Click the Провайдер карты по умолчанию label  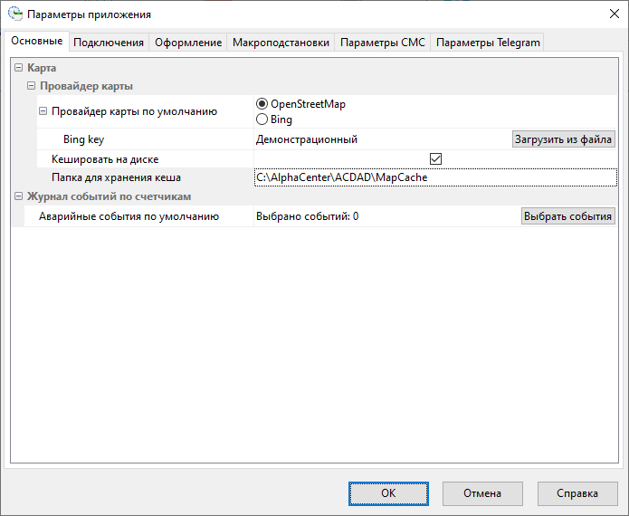click(134, 111)
